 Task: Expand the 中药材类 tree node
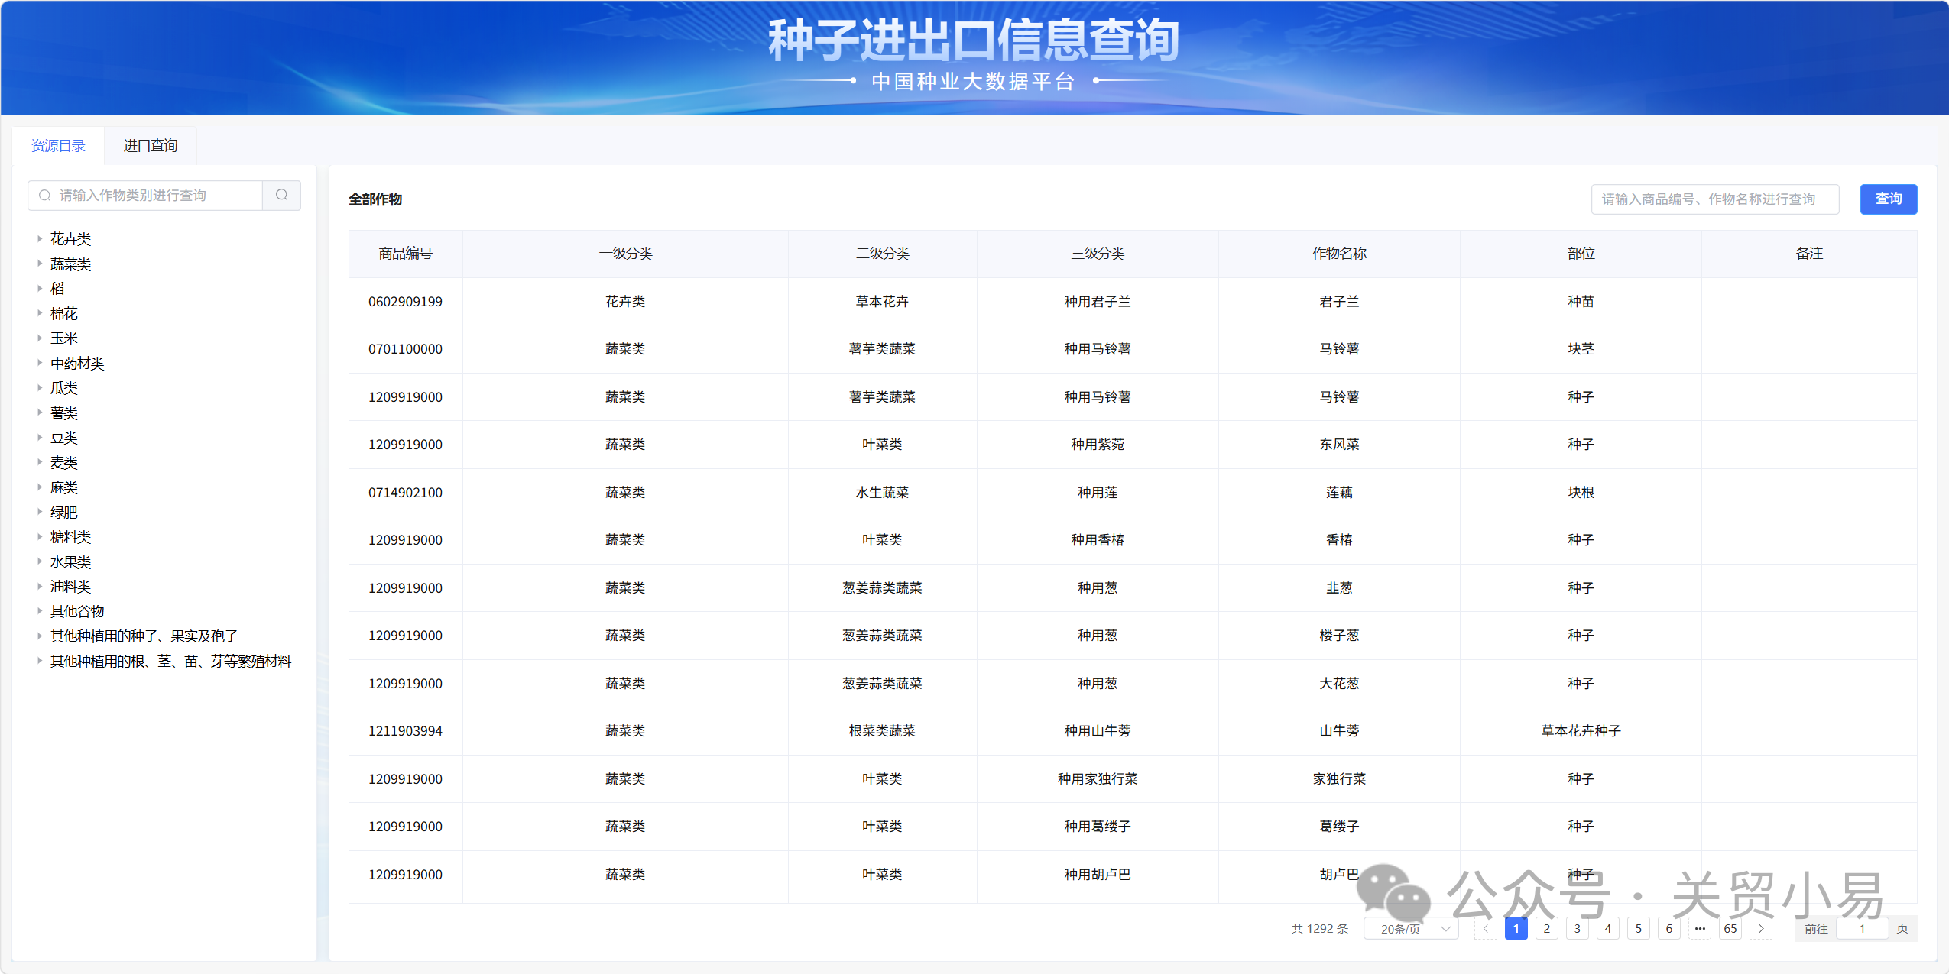tap(40, 364)
